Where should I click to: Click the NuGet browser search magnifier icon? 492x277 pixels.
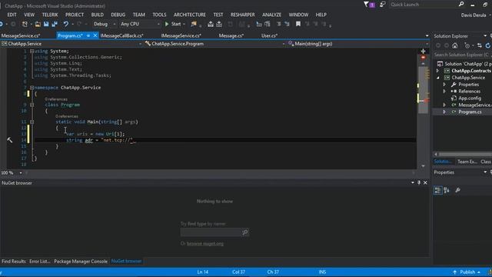(x=245, y=232)
